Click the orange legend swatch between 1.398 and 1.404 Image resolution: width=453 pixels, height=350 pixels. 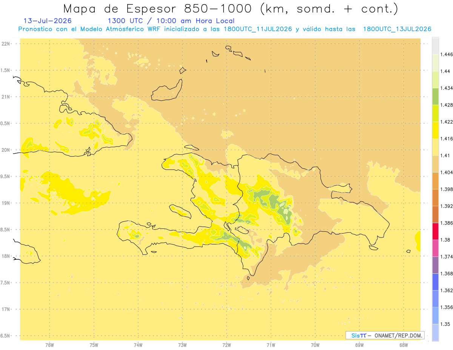(x=435, y=181)
